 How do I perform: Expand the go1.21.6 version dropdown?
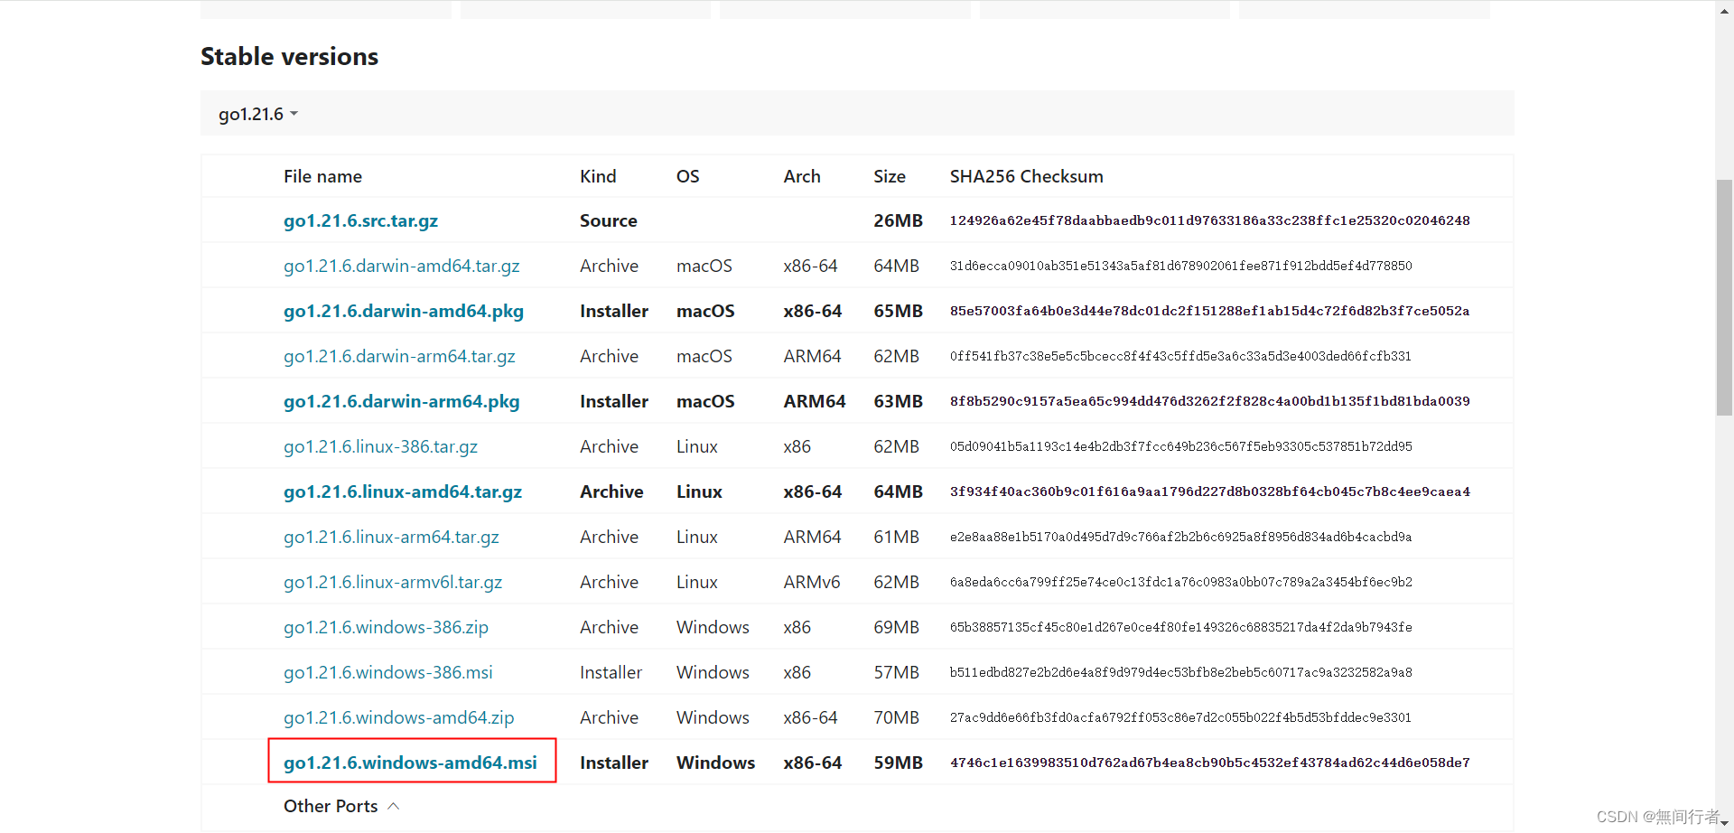coord(257,114)
